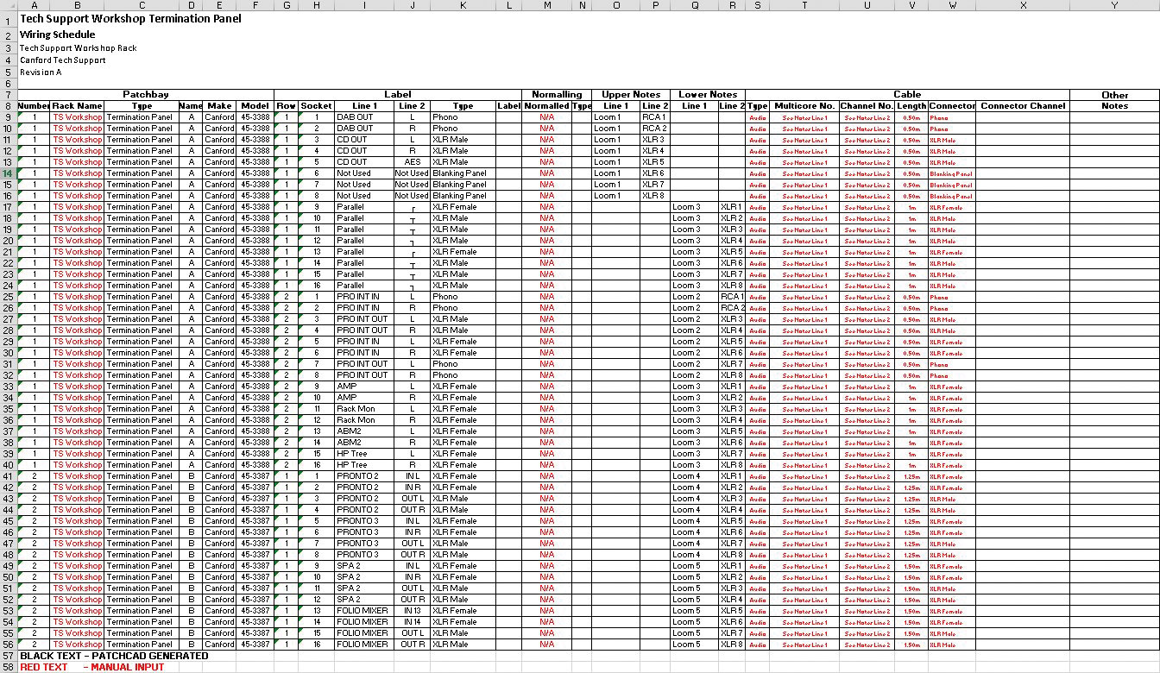Select the Upper Notes header cell

click(x=631, y=95)
